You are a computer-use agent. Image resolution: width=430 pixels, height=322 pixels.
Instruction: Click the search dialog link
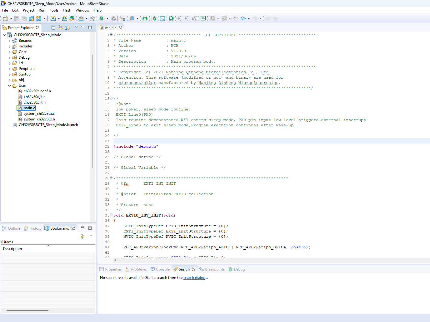point(194,278)
